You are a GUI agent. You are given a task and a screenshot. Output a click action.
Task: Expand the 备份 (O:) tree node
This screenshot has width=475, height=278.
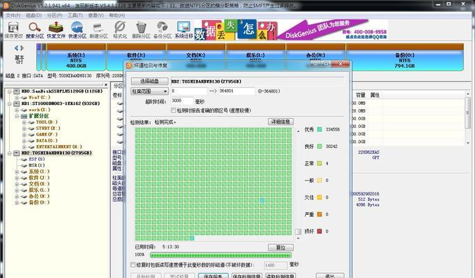coord(17,203)
